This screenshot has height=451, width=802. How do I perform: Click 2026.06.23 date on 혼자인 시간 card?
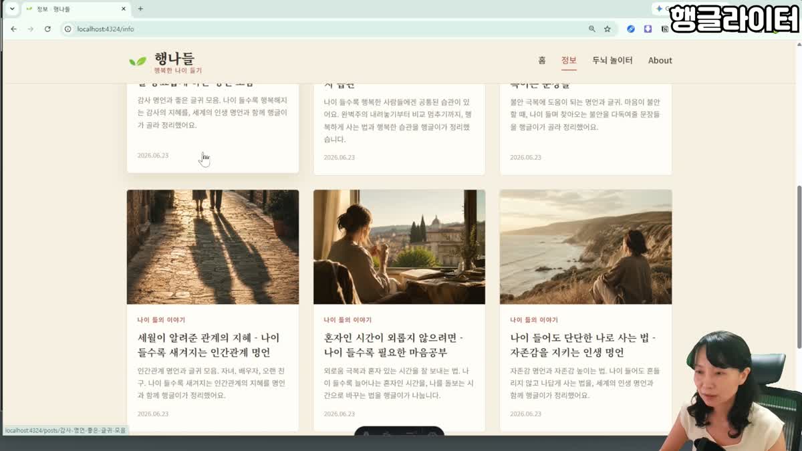340,414
